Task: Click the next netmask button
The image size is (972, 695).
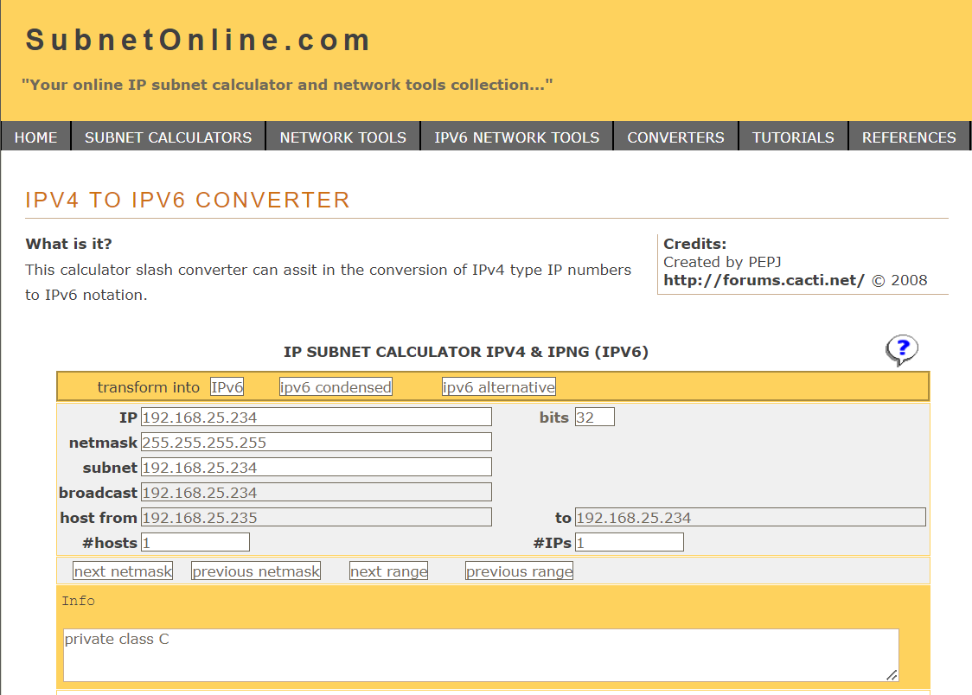Action: tap(123, 571)
